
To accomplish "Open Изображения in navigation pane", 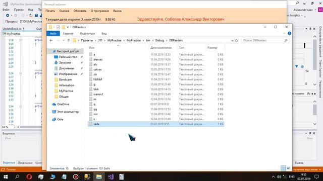I will tap(68, 74).
